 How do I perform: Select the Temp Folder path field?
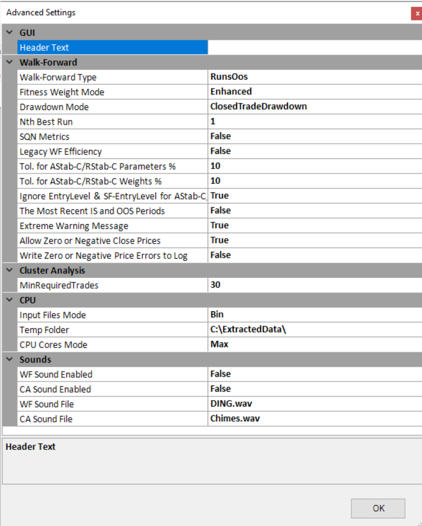(314, 330)
